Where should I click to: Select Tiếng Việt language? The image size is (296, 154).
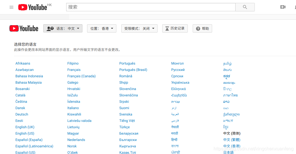pos(127,121)
